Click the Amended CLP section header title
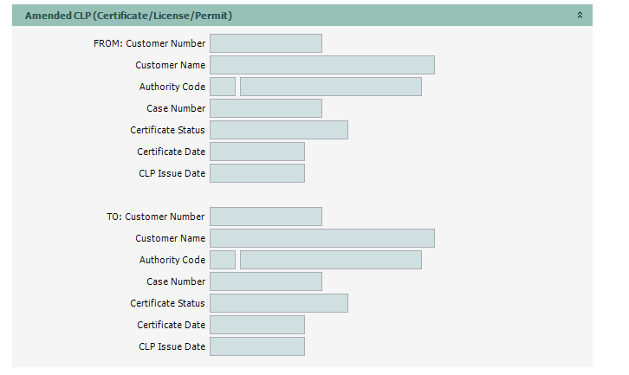 tap(128, 16)
